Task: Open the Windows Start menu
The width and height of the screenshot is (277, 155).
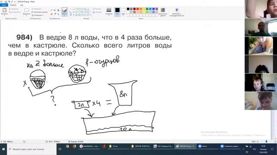Action: (x=3, y=149)
